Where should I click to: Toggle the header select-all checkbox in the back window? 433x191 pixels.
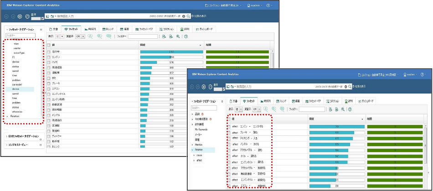[49, 45]
